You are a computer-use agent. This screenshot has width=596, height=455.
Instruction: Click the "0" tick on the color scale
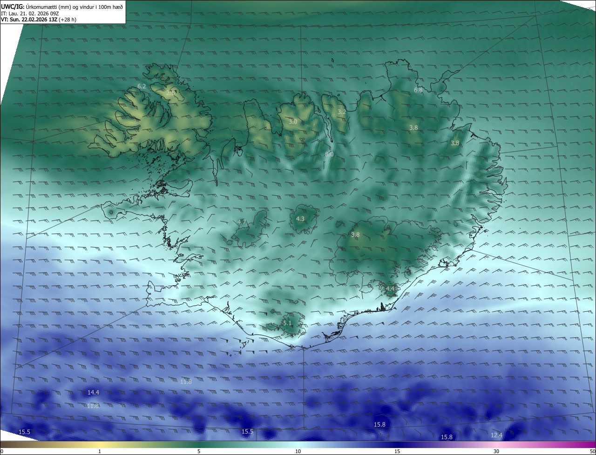pyautogui.click(x=2, y=452)
